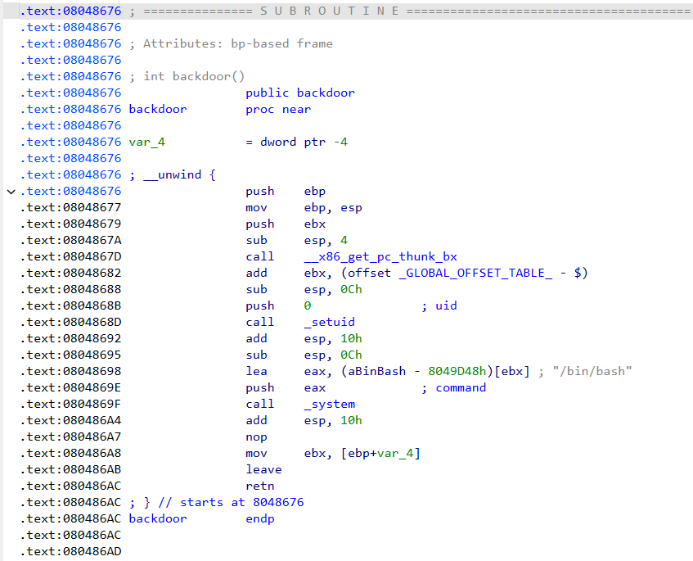
Task: Click backdoor name in endp line
Action: (157, 518)
